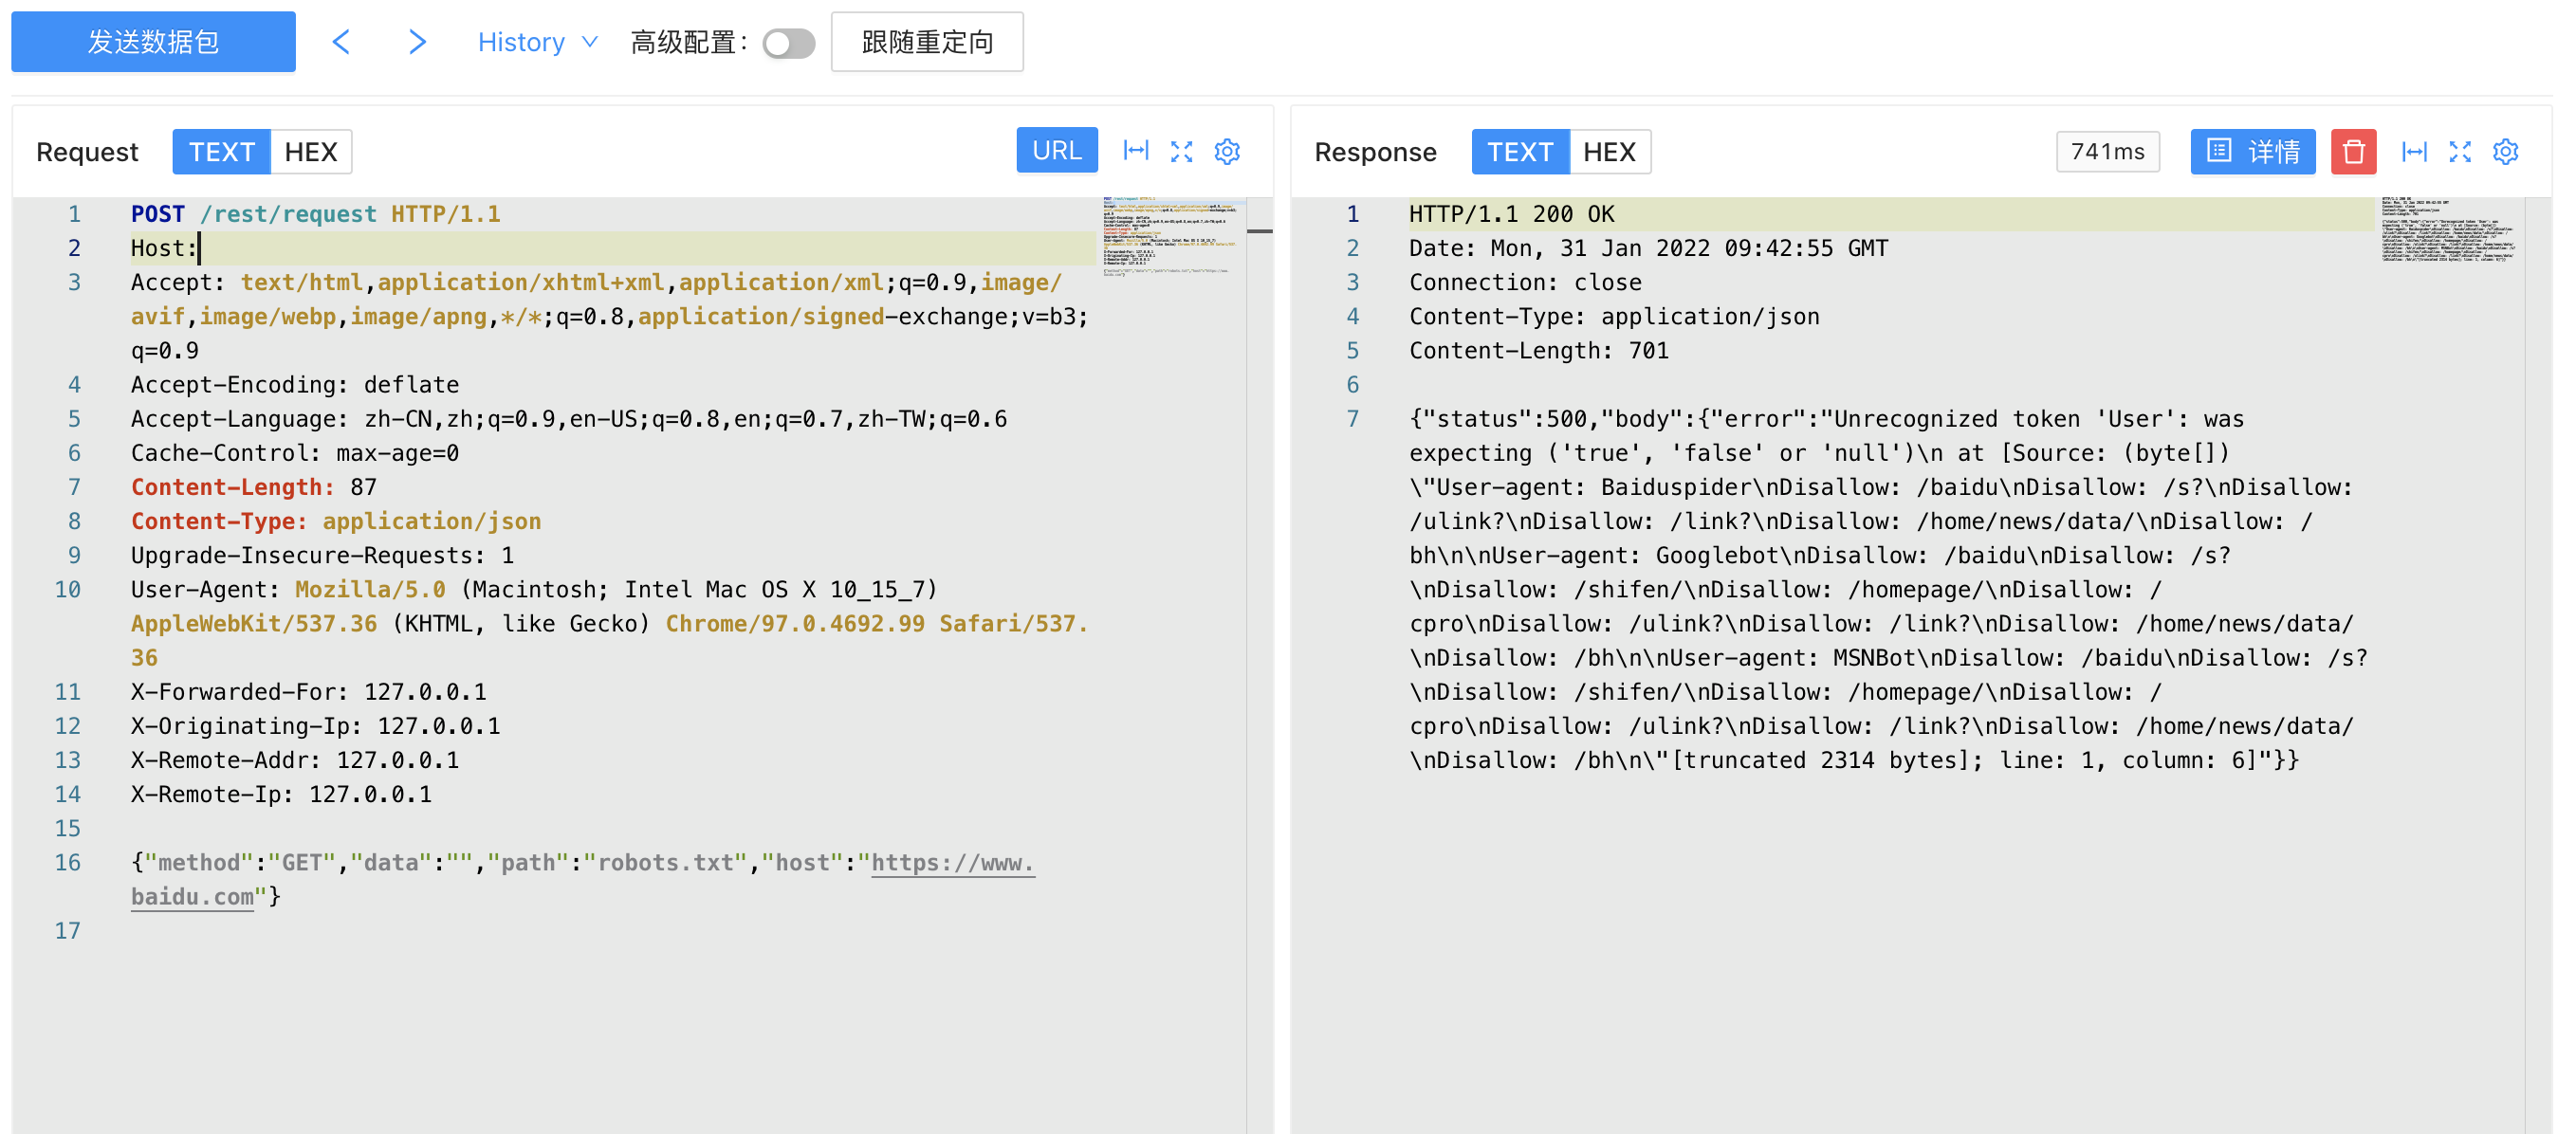Screen dimensions: 2576x1134
Task: Select the Request TEXT tab
Action: 221,151
